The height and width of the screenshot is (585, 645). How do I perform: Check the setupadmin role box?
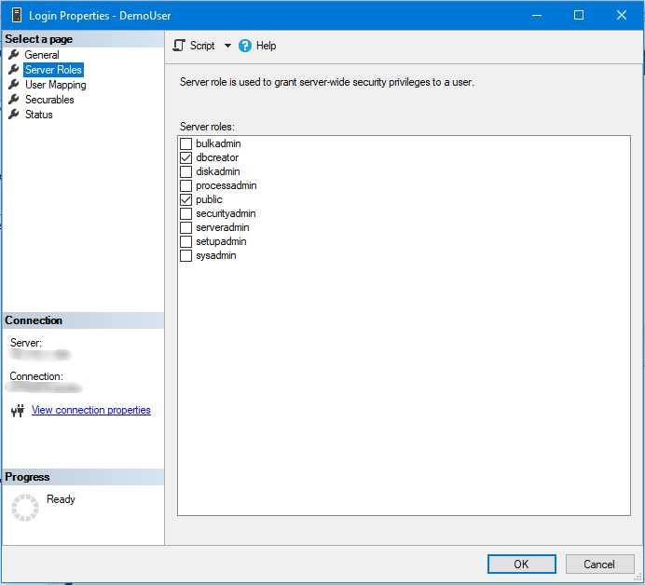coord(185,241)
